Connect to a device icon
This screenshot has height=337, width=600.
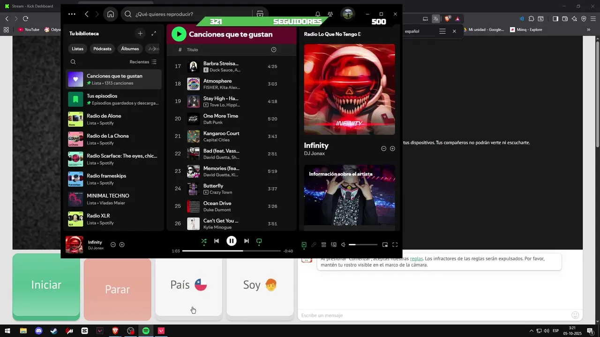(334, 245)
